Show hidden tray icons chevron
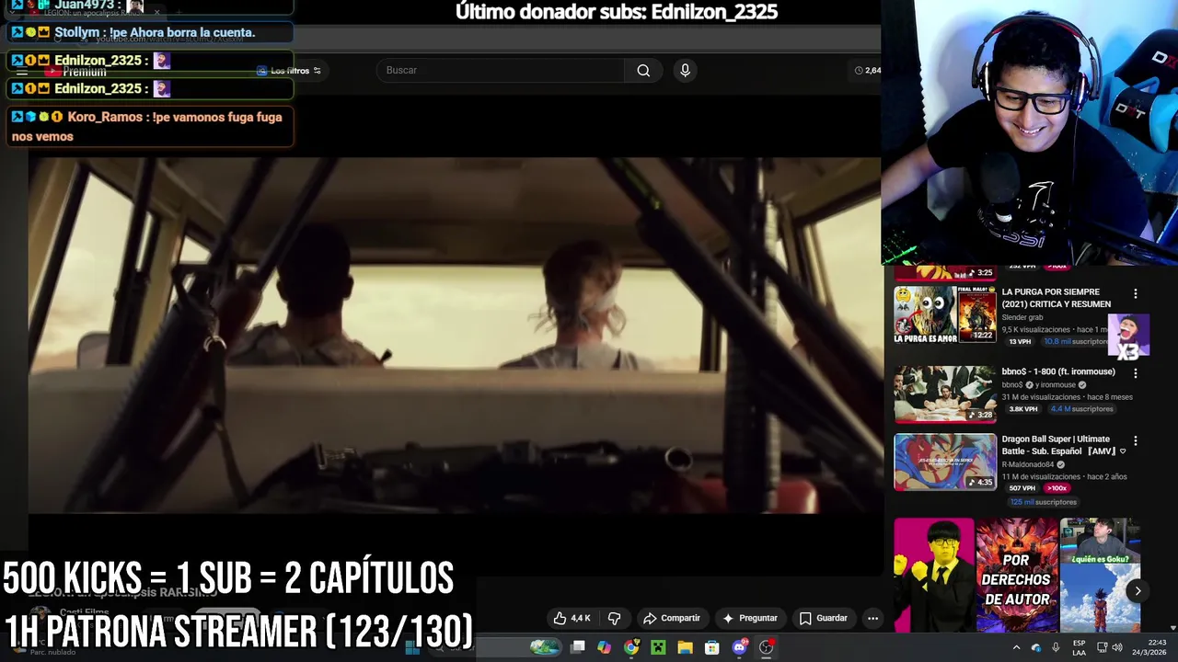Screen dimensions: 1178x662 1016,647
